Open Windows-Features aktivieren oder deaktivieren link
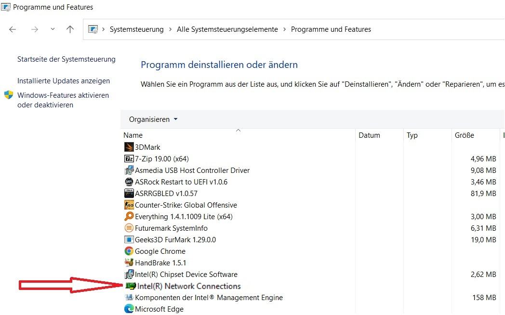 click(63, 100)
